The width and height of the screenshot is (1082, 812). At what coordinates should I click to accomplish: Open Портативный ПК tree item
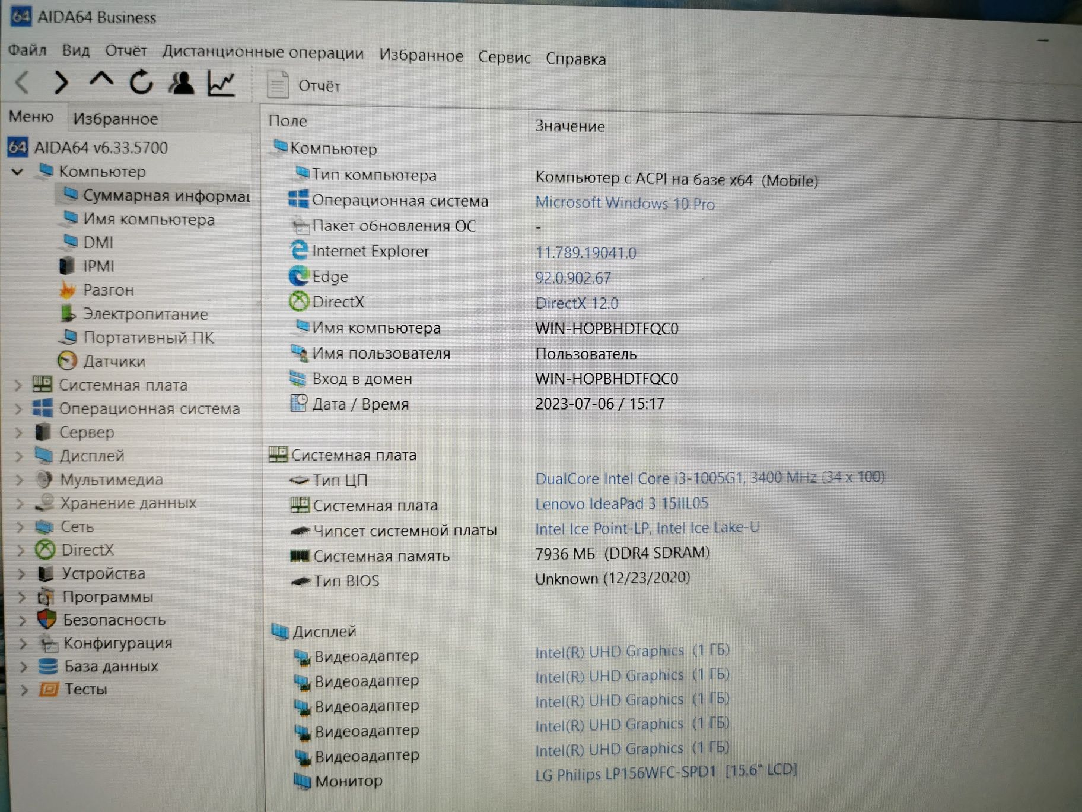136,337
